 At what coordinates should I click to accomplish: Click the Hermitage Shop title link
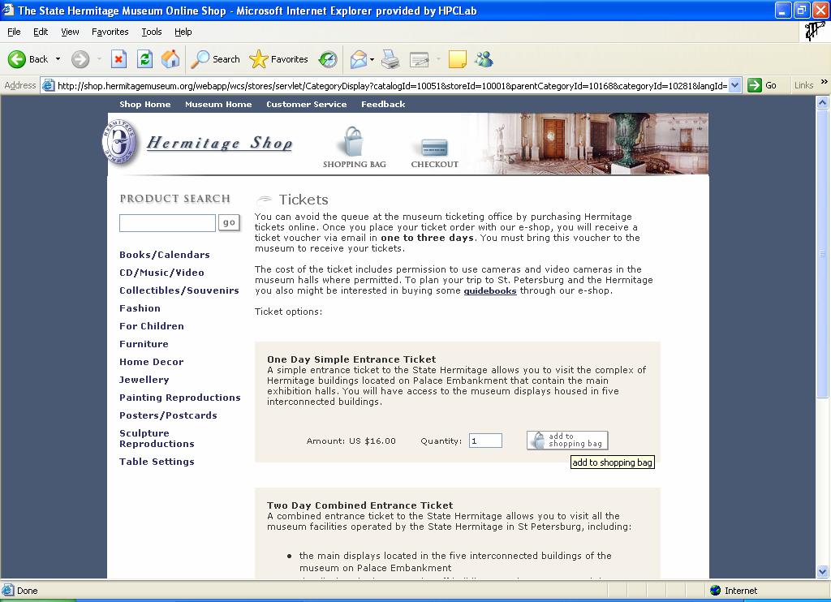(x=219, y=143)
